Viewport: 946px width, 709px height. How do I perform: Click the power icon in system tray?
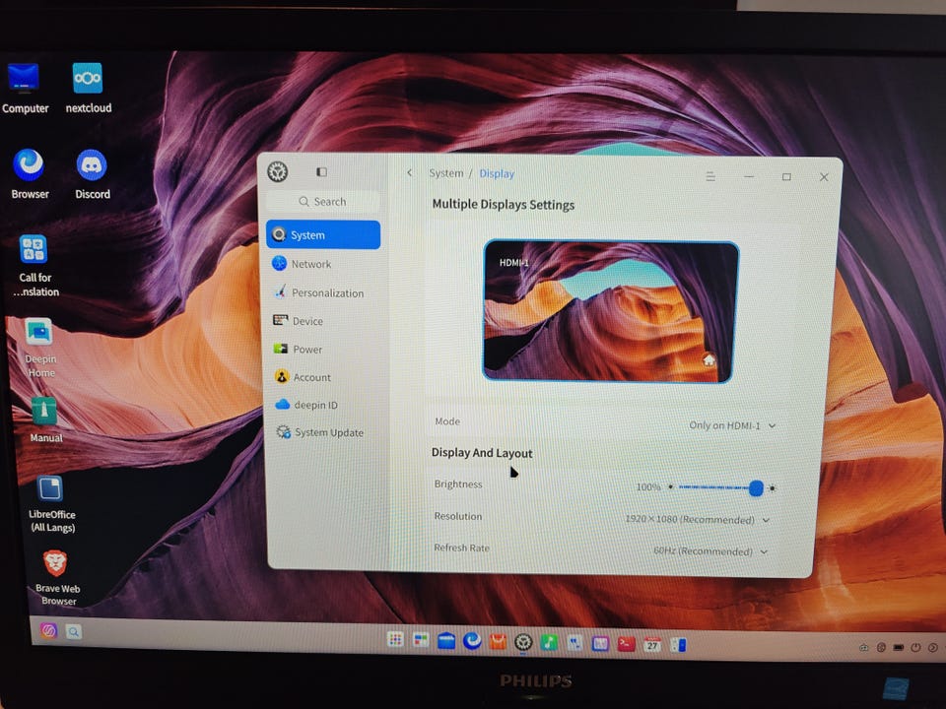point(915,648)
